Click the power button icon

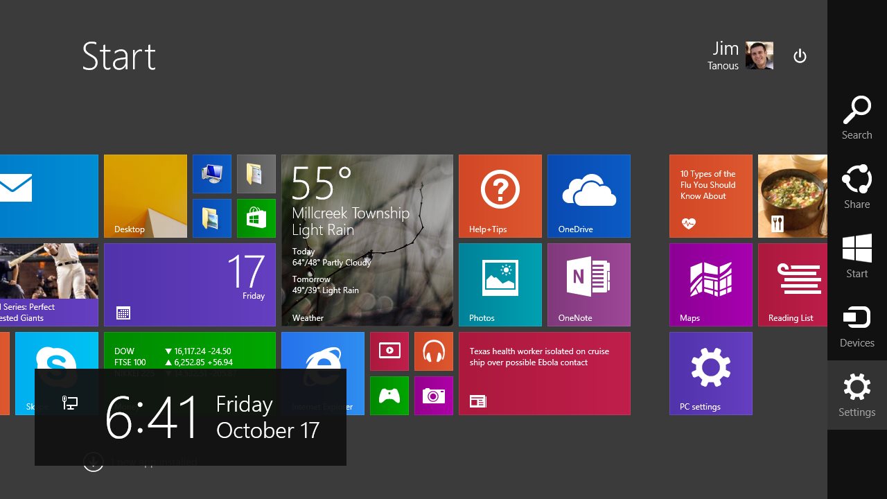tap(800, 56)
